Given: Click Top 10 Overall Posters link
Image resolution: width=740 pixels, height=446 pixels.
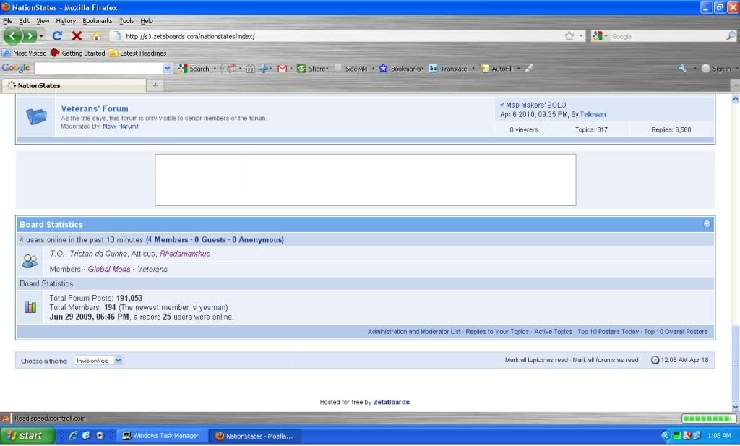Looking at the screenshot, I should 676,332.
